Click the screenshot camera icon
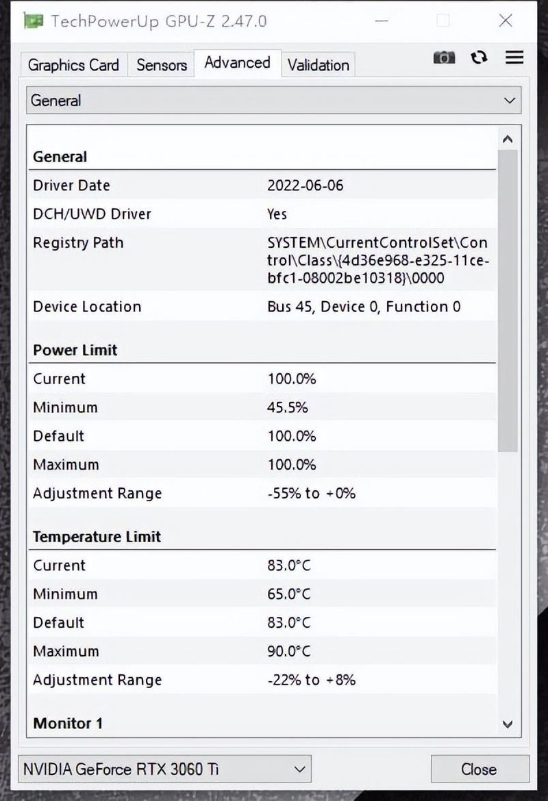 pyautogui.click(x=444, y=58)
